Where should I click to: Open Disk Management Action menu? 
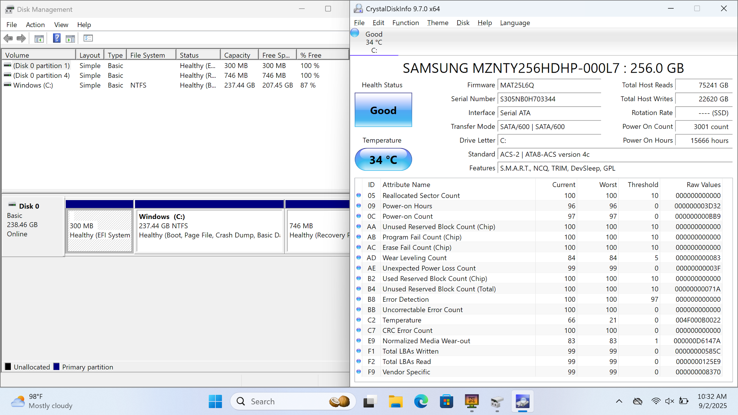pos(35,24)
